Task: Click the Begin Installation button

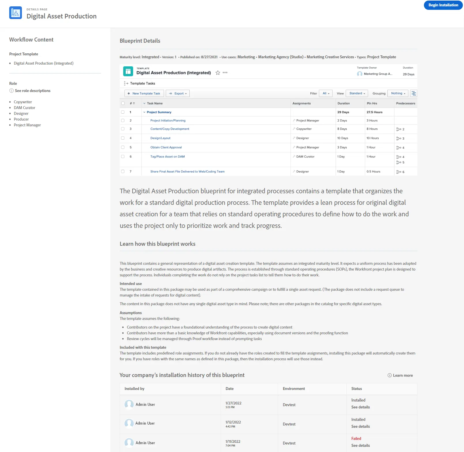Action: tap(443, 5)
